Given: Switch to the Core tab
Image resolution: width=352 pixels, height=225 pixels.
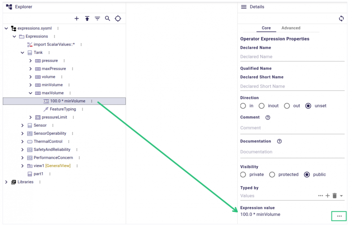Looking at the screenshot, I should (266, 28).
